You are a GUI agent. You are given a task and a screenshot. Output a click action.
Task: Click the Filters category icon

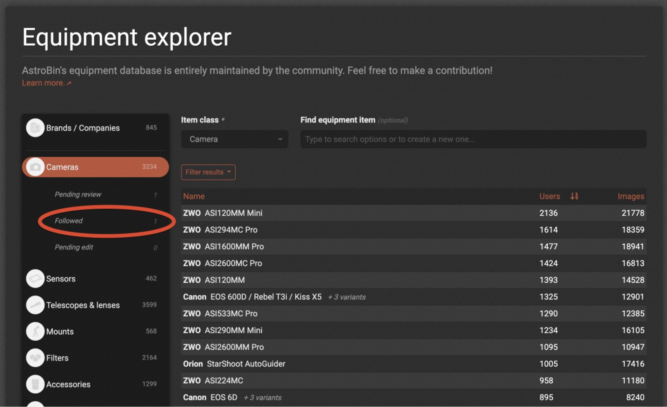pos(35,358)
